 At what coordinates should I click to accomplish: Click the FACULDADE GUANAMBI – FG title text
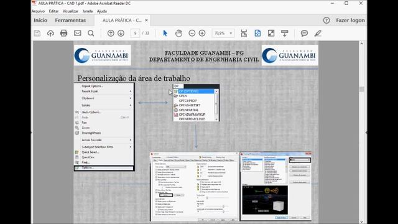205,53
